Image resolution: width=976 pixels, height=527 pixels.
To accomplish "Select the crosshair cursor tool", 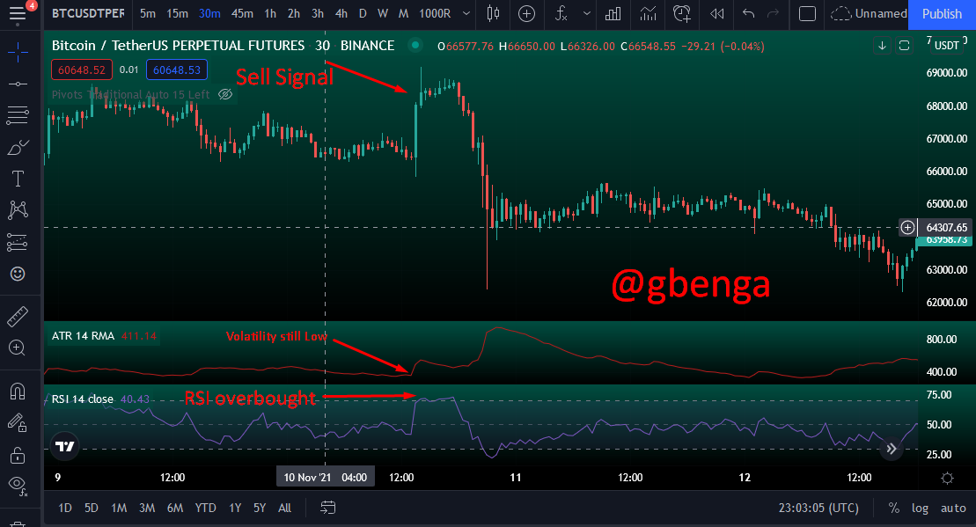I will tap(18, 52).
